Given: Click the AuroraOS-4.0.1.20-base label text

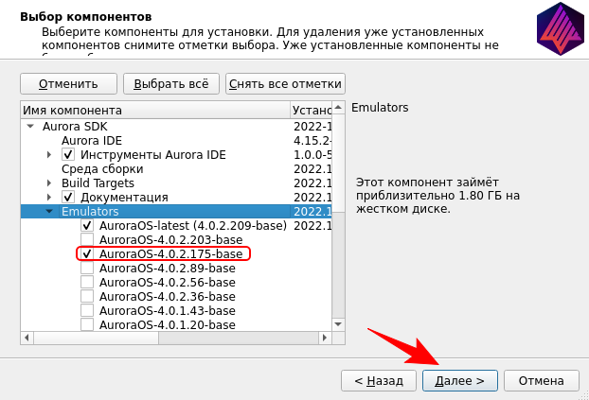Looking at the screenshot, I should click(168, 324).
